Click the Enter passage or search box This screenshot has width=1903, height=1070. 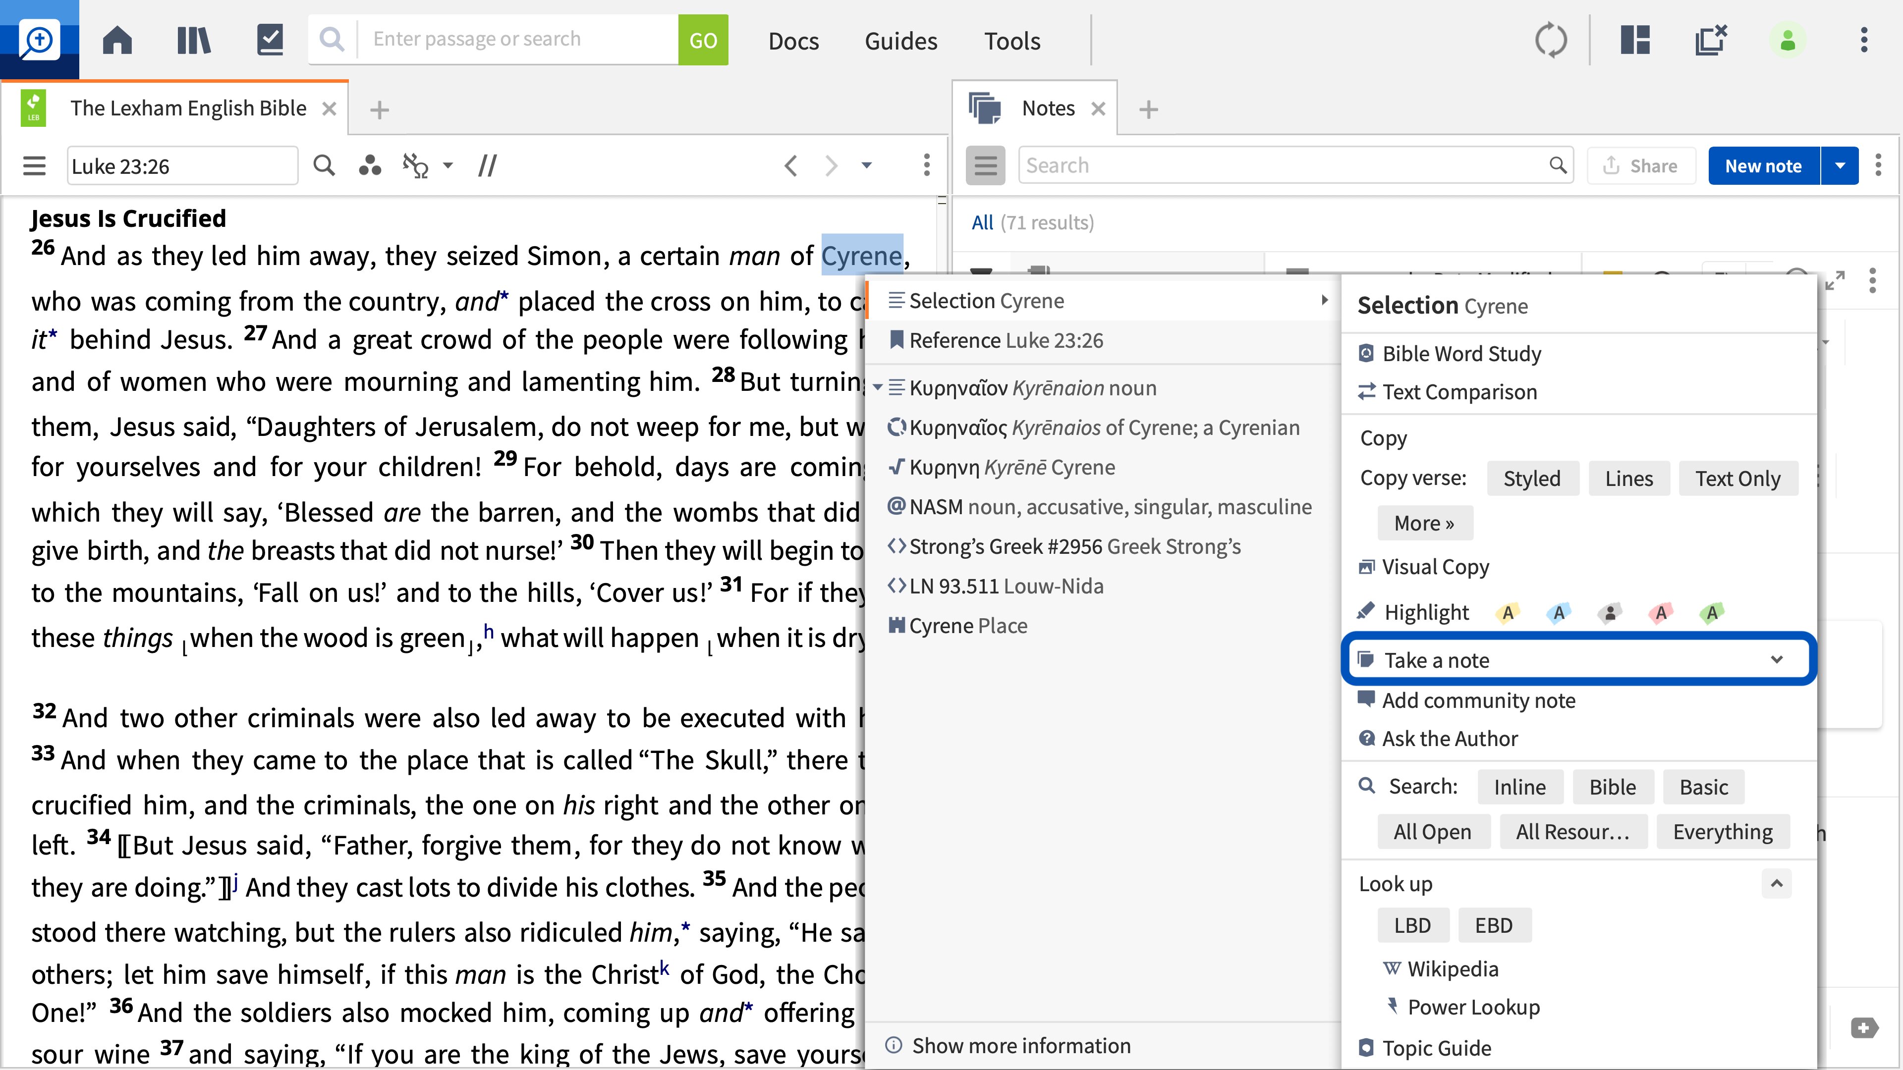pyautogui.click(x=517, y=40)
